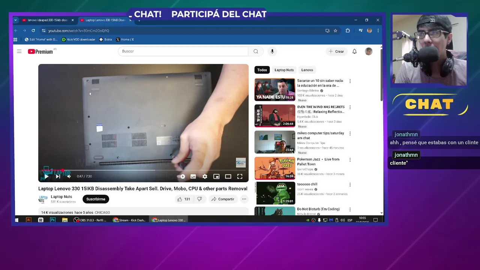Go back in Chrome
Image resolution: width=480 pixels, height=270 pixels.
click(x=16, y=31)
